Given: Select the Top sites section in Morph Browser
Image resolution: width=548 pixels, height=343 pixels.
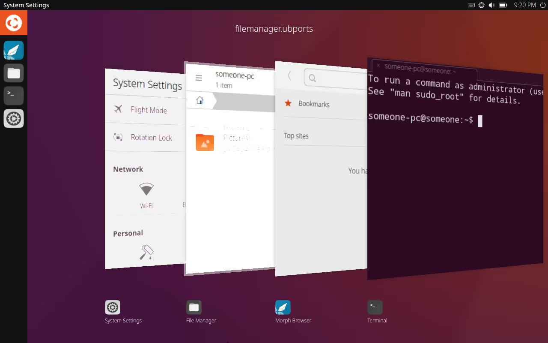Looking at the screenshot, I should 296,135.
